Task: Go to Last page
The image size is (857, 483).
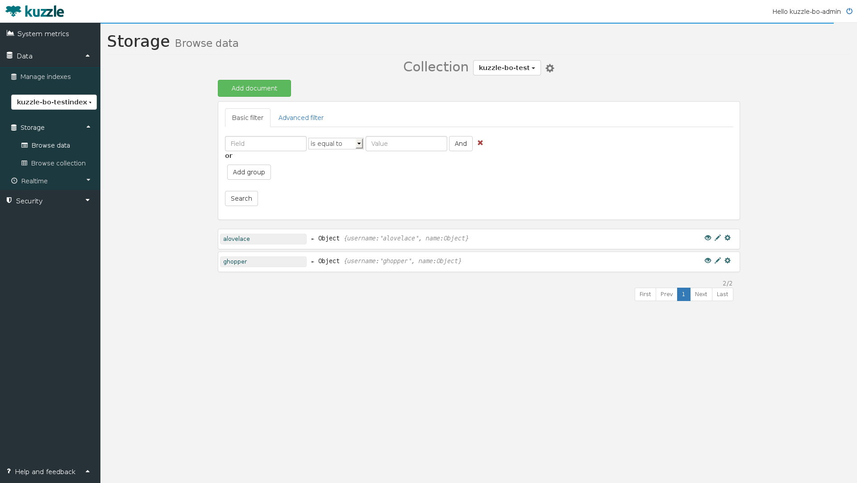Action: pyautogui.click(x=722, y=294)
